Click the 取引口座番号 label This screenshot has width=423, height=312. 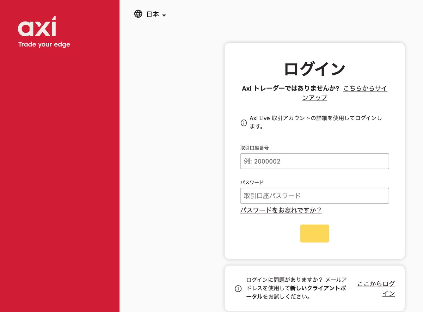pyautogui.click(x=255, y=148)
